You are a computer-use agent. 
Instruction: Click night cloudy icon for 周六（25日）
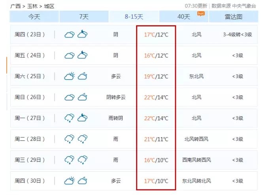[x=83, y=76]
